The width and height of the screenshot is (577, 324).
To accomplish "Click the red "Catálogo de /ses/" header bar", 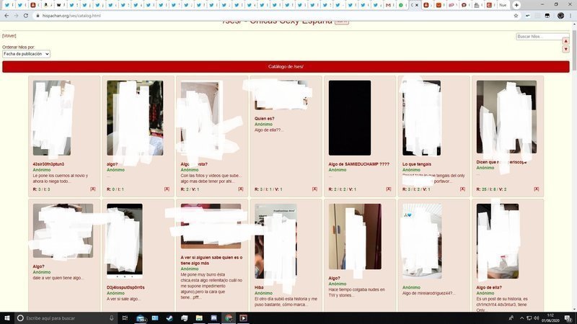I will (x=286, y=67).
